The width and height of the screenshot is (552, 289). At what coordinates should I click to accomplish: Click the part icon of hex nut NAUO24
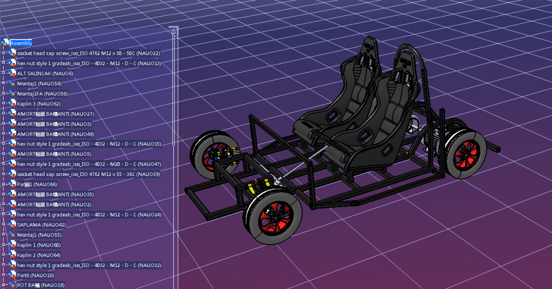tap(12, 214)
